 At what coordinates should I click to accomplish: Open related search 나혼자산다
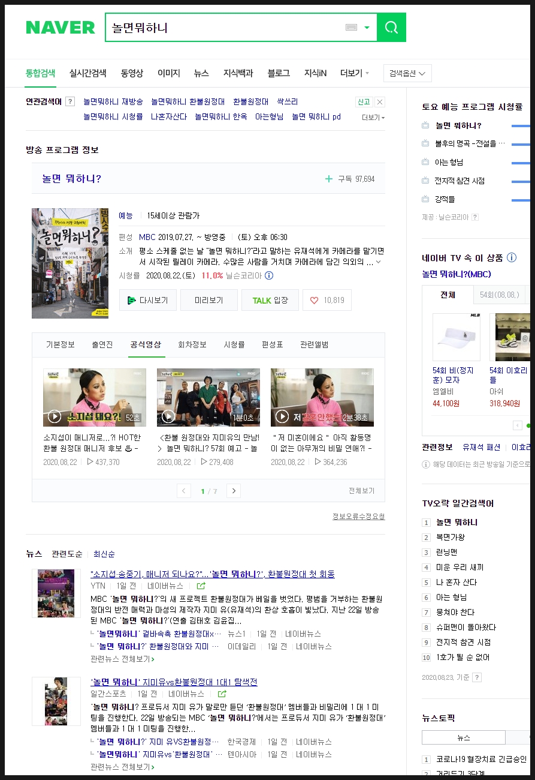[x=169, y=116]
